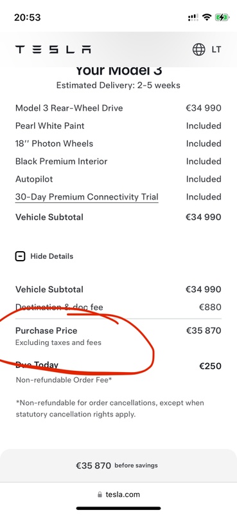Select the LT region label
The width and height of the screenshot is (237, 515).
point(216,50)
